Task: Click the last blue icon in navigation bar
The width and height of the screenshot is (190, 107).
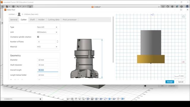Action: click(122, 99)
